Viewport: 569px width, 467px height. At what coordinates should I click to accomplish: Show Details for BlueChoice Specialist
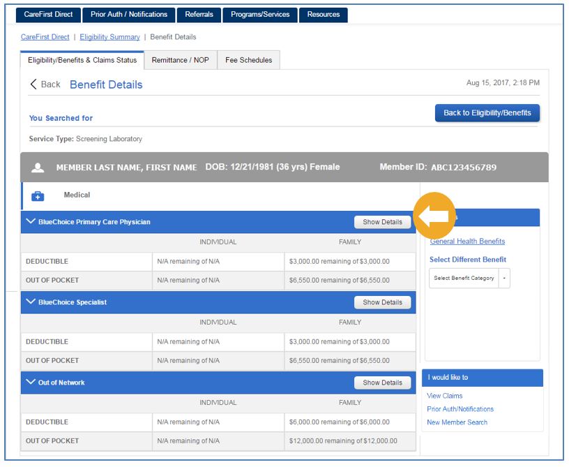coord(383,302)
